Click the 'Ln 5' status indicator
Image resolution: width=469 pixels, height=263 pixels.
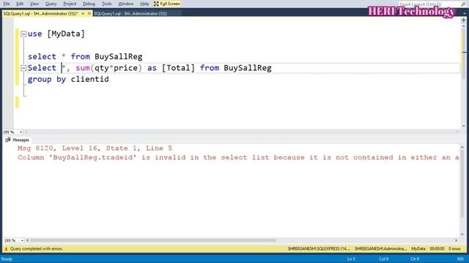351,259
